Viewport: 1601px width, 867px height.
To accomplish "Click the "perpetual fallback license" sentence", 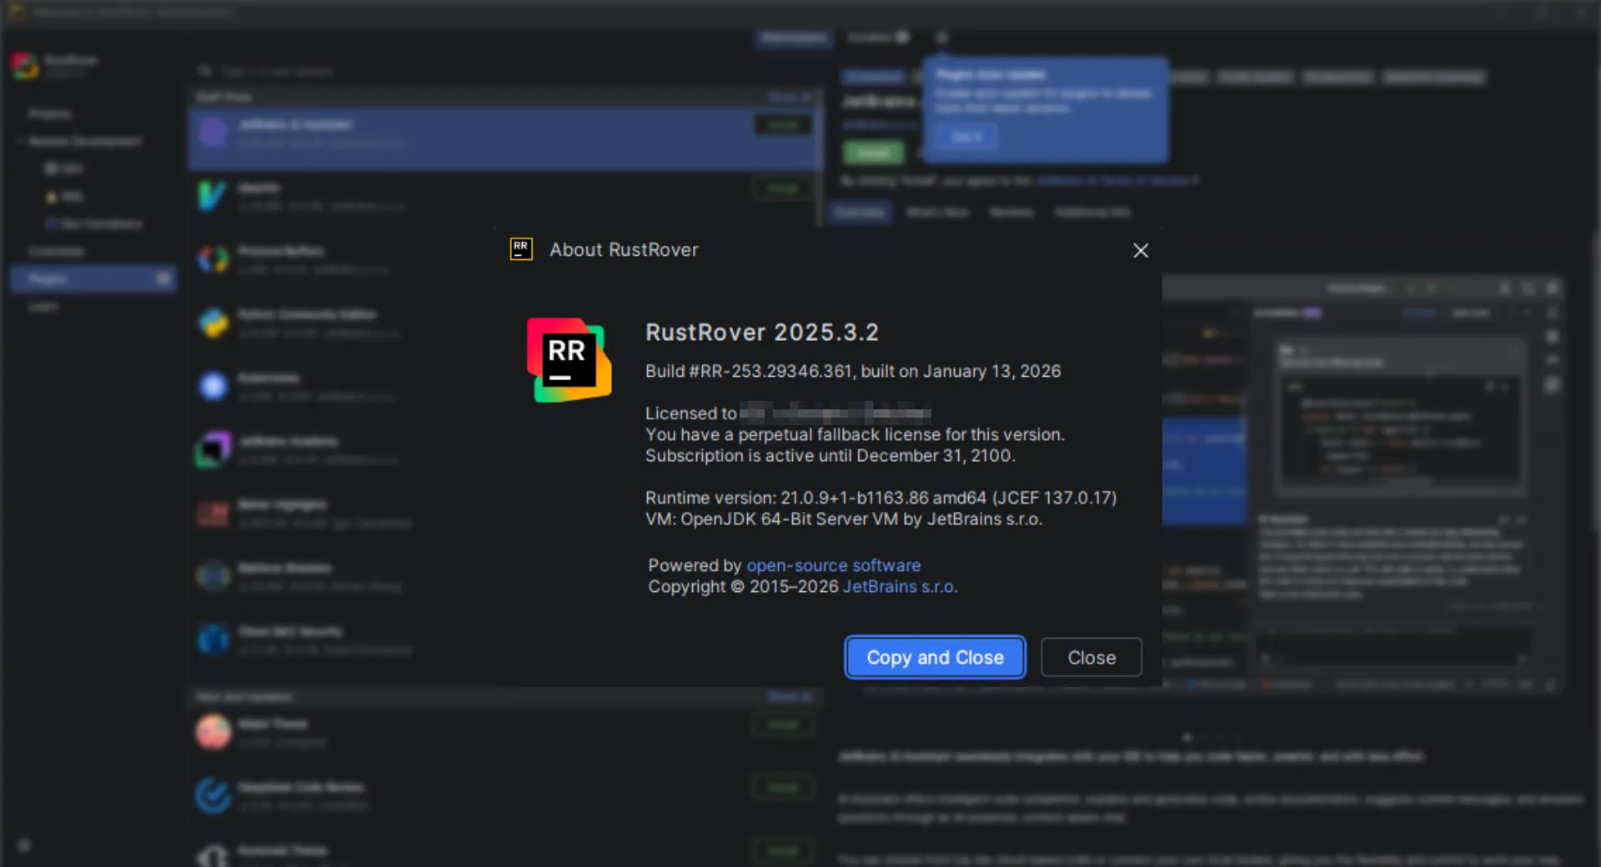I will pyautogui.click(x=855, y=434).
